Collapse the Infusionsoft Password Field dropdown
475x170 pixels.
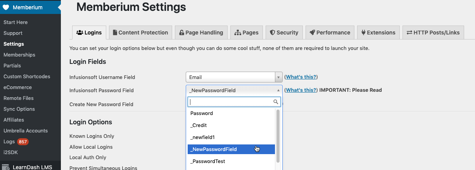pos(234,90)
